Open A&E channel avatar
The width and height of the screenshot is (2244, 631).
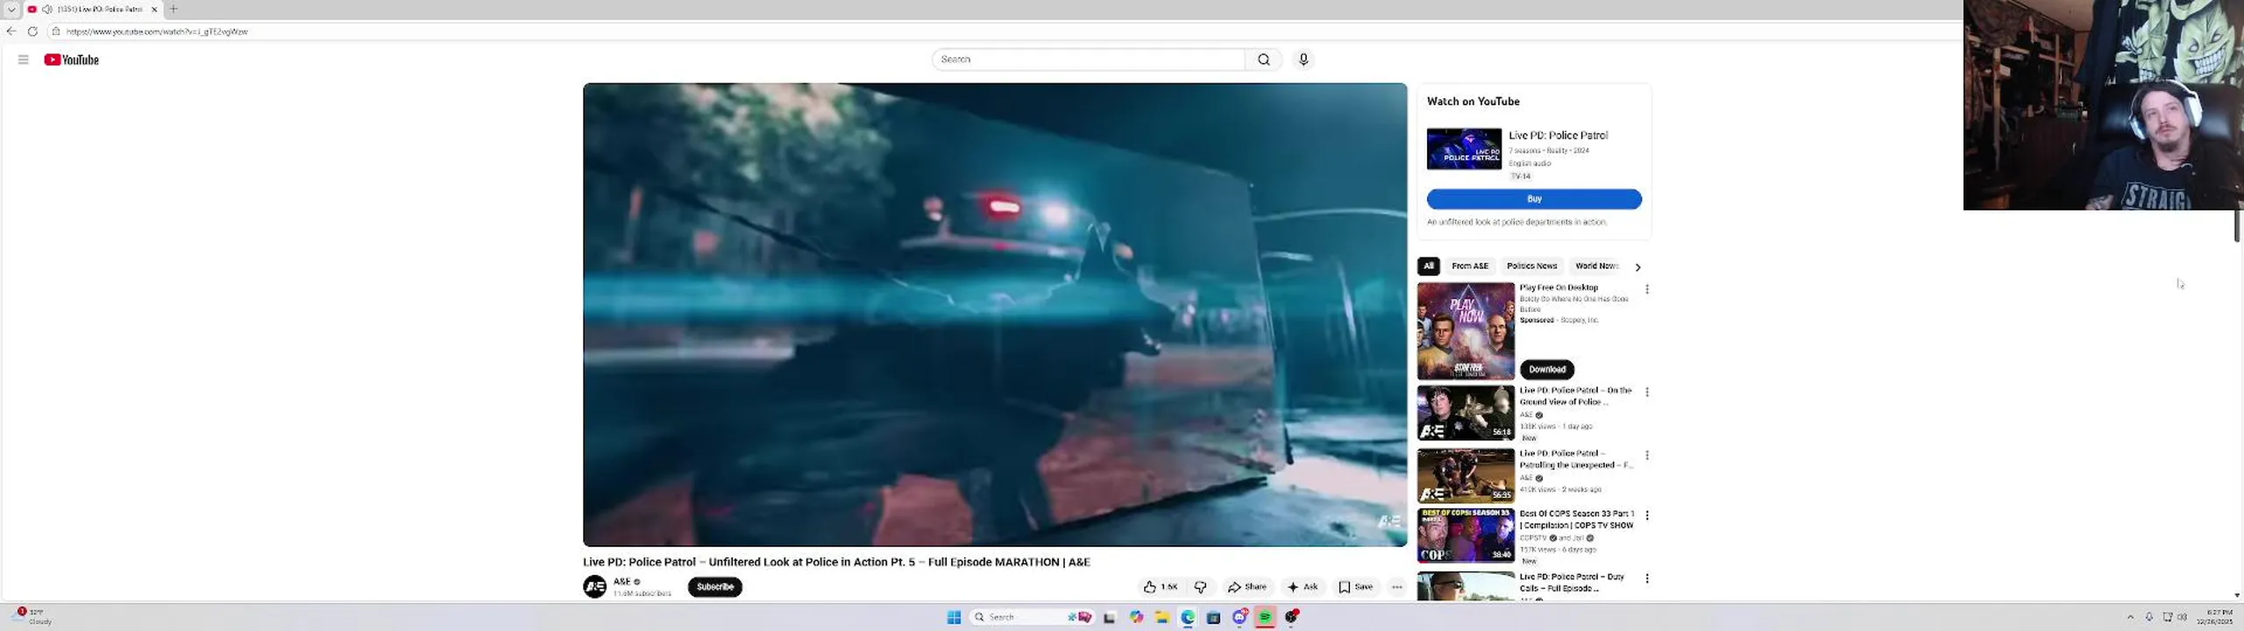pos(594,587)
